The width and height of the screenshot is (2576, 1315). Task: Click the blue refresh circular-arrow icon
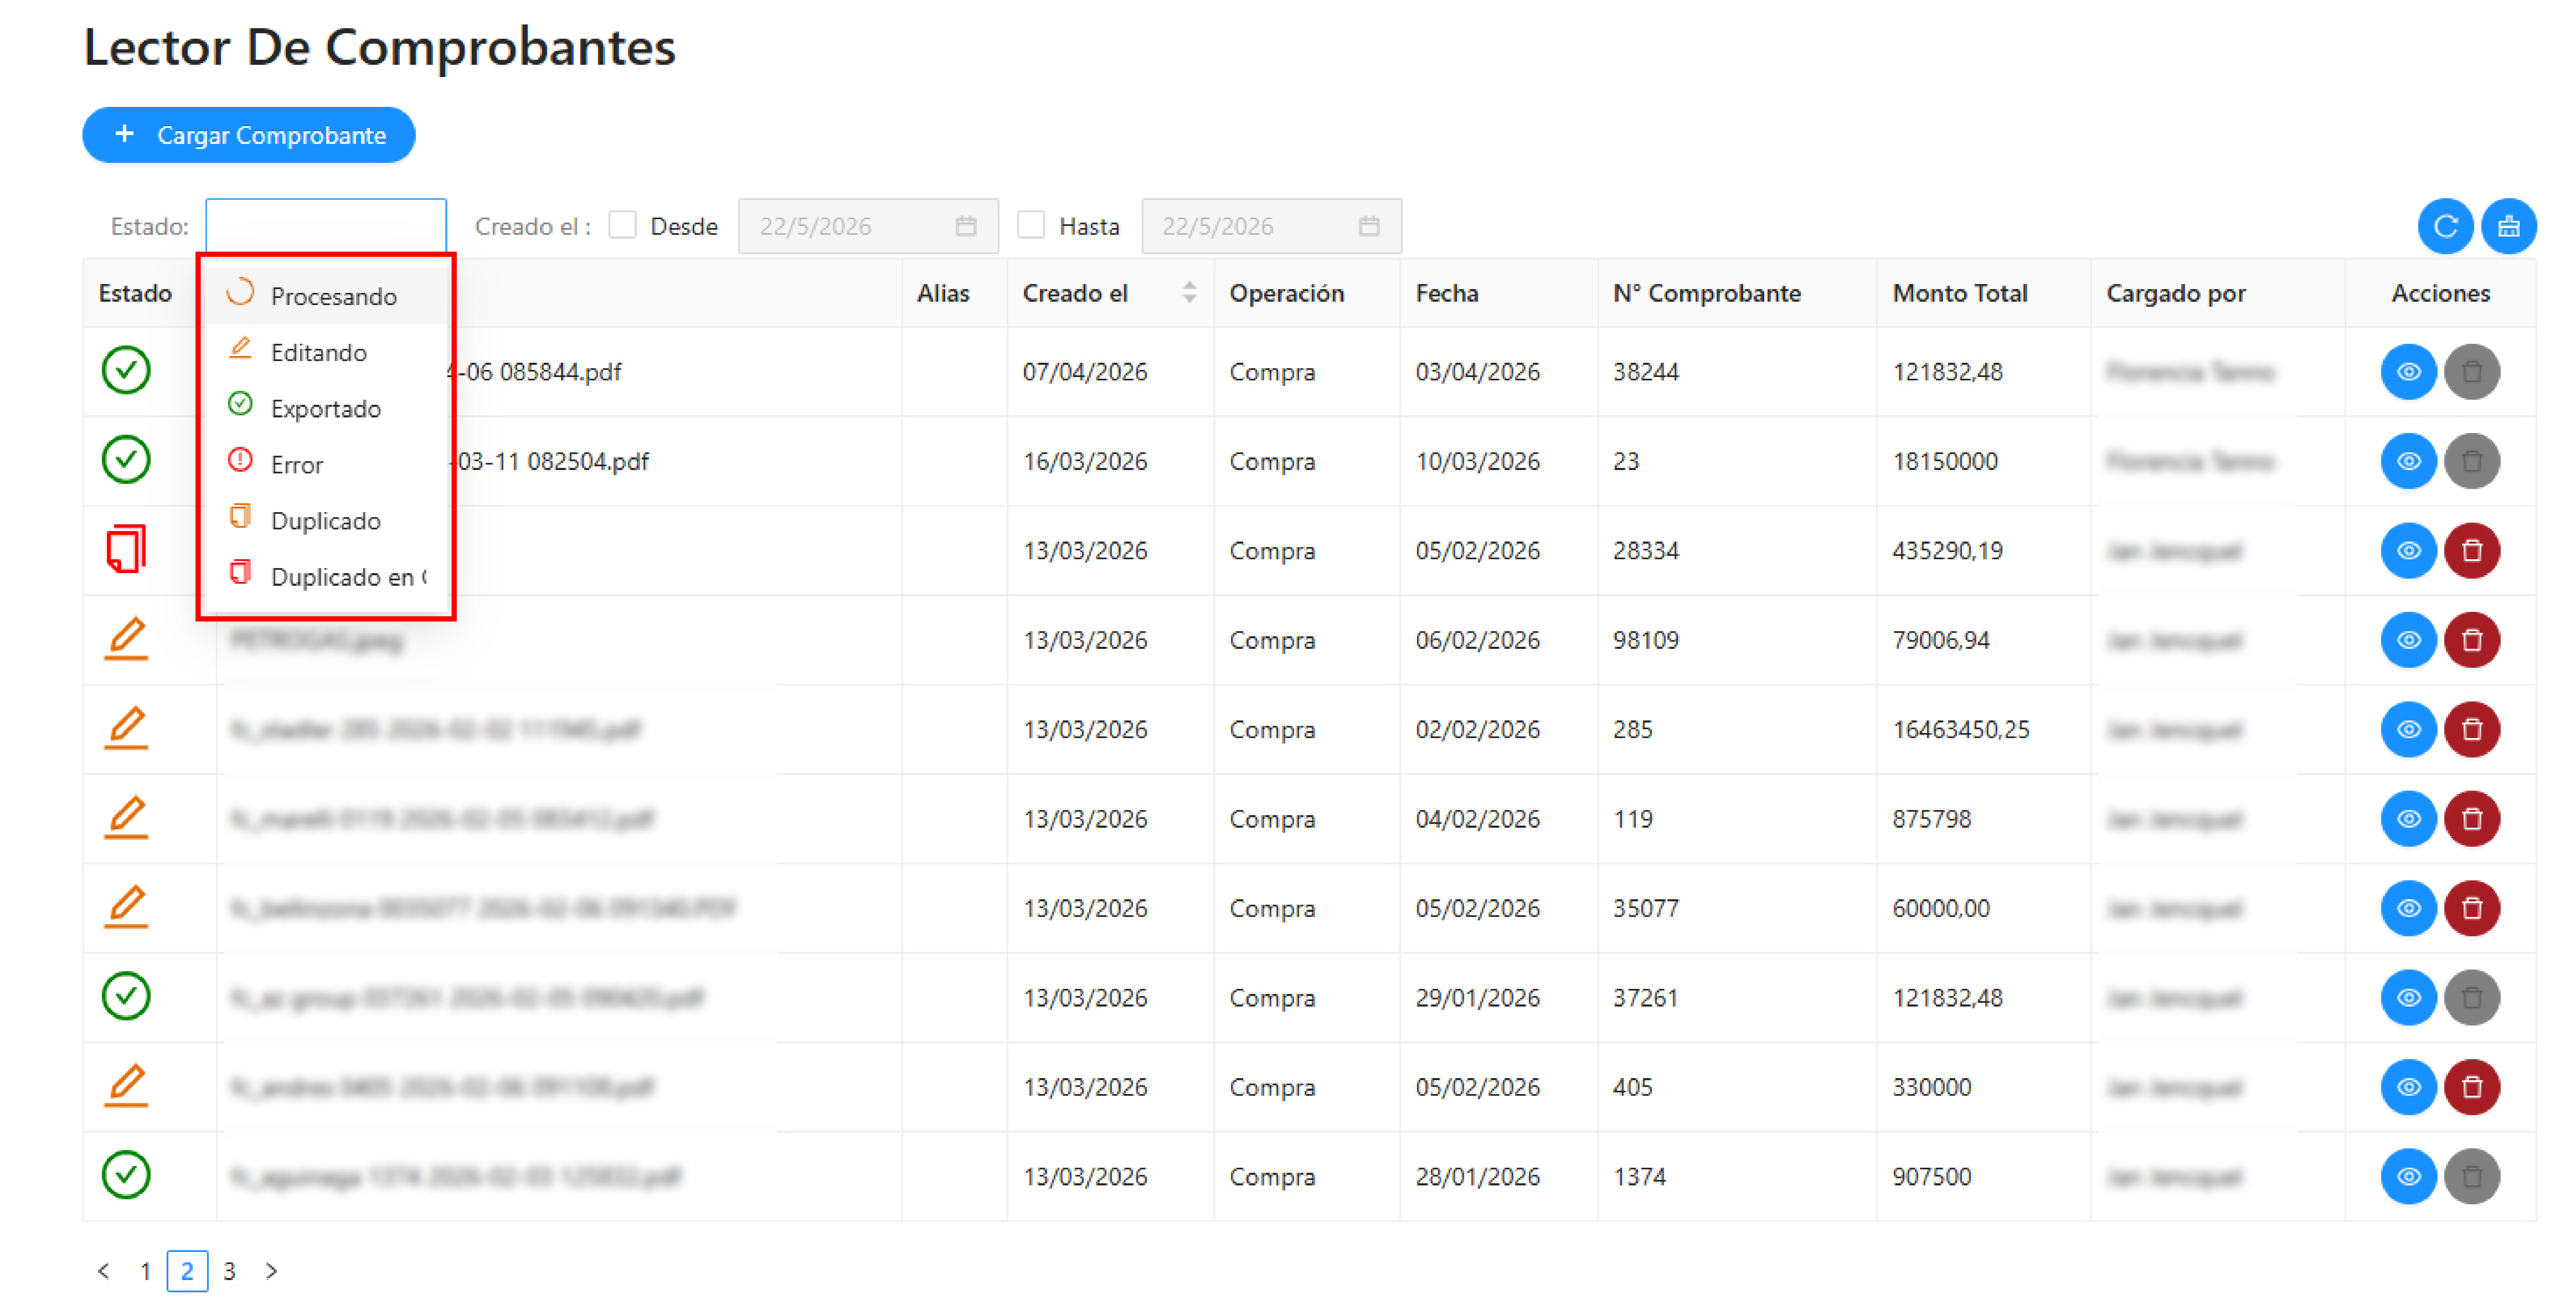click(2445, 226)
